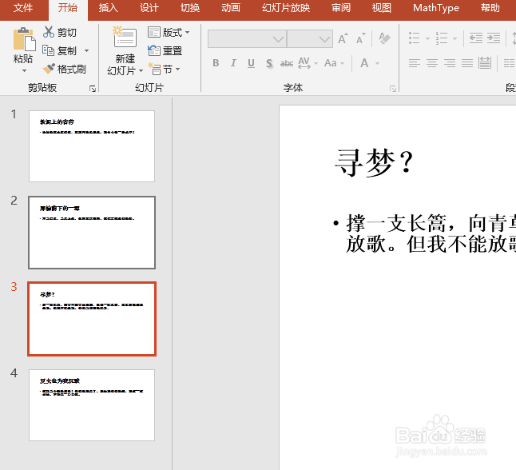Open the font size combo box
The height and width of the screenshot is (470, 516).
pyautogui.click(x=310, y=39)
